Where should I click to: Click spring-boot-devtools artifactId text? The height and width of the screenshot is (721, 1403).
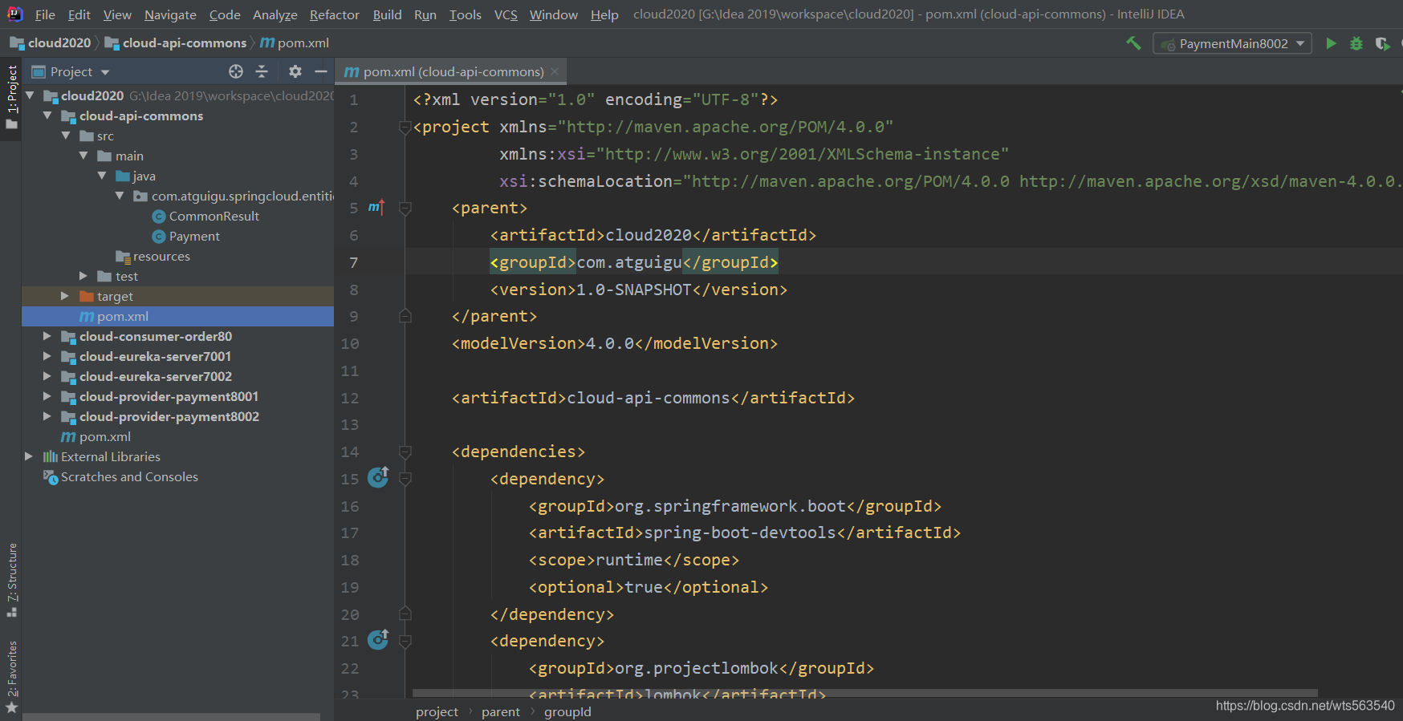(x=740, y=533)
